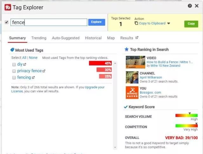The height and width of the screenshot is (154, 203).
Task: Click April Wilkerson's channel avatar thumbnail
Action: (x=132, y=77)
